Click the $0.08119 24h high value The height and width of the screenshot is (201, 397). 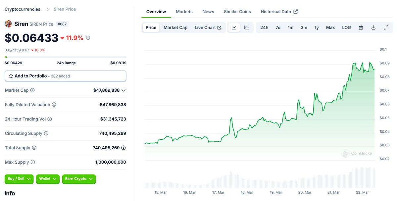pyautogui.click(x=118, y=63)
